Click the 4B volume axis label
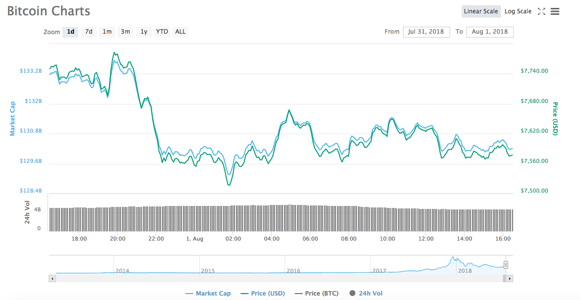Image resolution: width=581 pixels, height=300 pixels. click(37, 210)
